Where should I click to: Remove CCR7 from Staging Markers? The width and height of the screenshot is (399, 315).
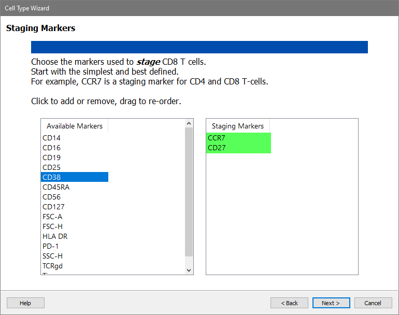[x=217, y=138]
